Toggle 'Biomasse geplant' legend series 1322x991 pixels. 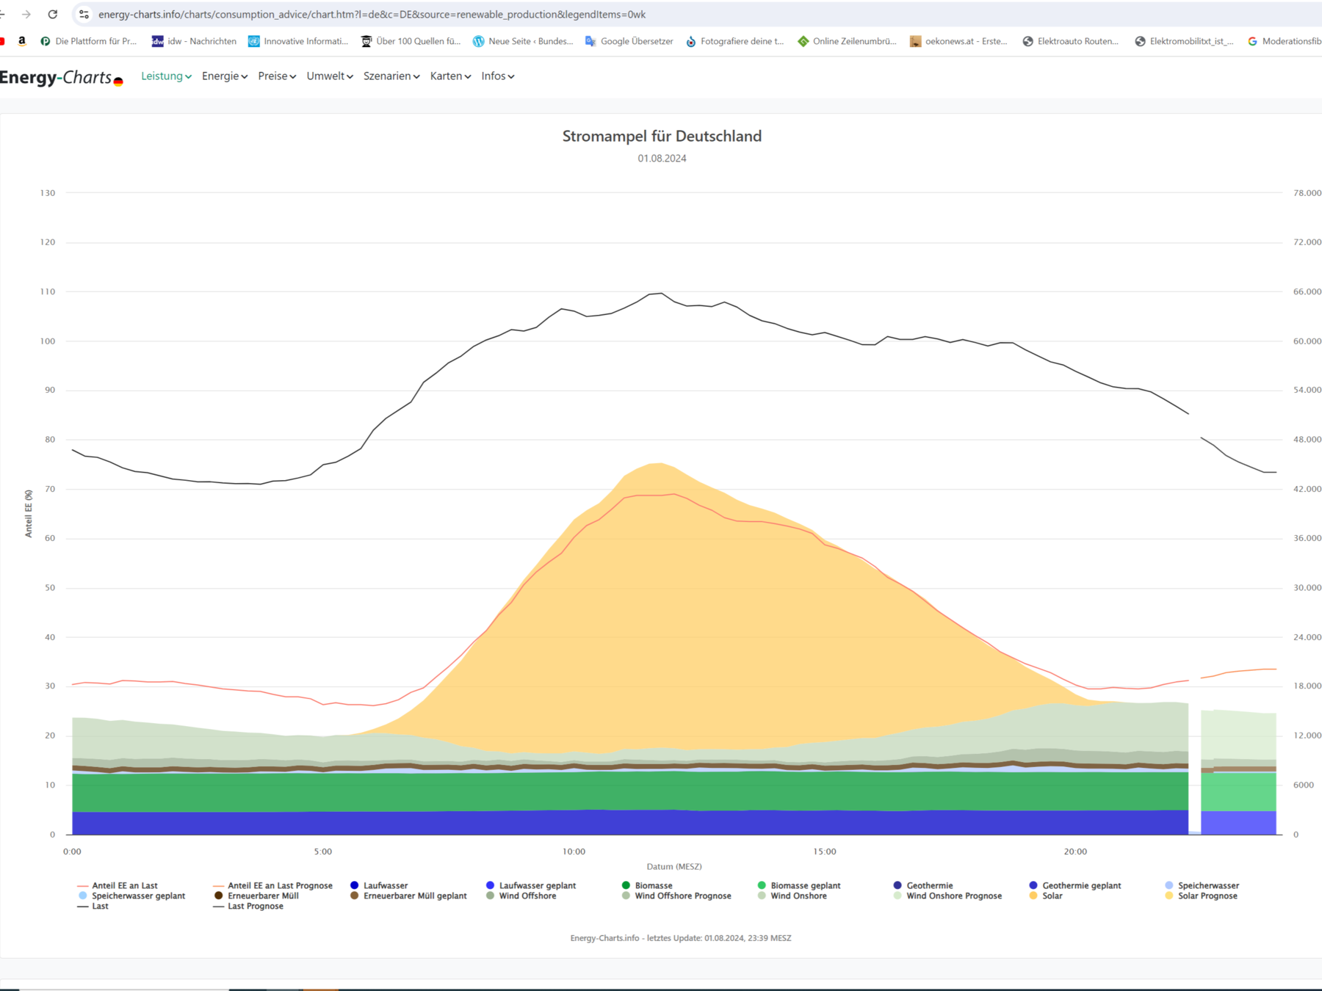click(799, 886)
